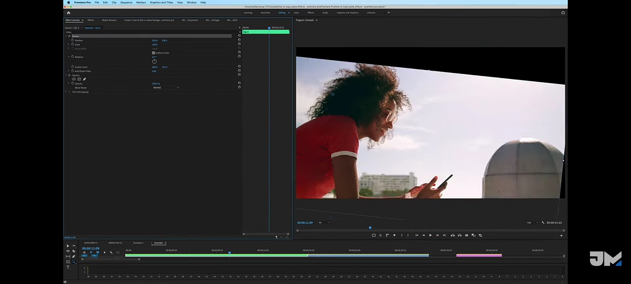This screenshot has height=284, width=631.
Task: Toggle Snap in Timeline magnet icon
Action: click(91, 252)
